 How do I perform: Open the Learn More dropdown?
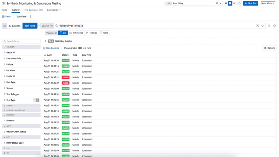click(268, 3)
